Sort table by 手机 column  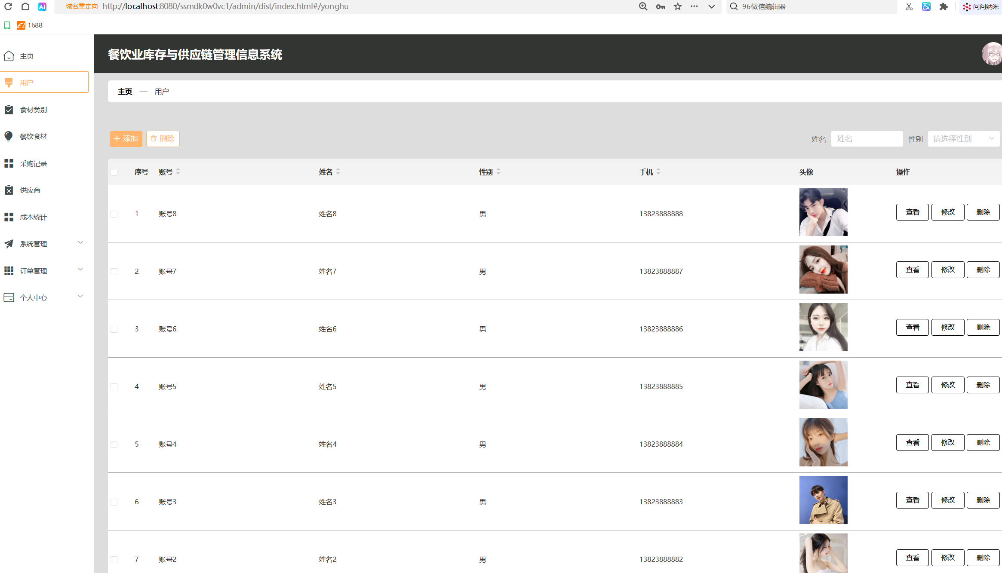[658, 172]
